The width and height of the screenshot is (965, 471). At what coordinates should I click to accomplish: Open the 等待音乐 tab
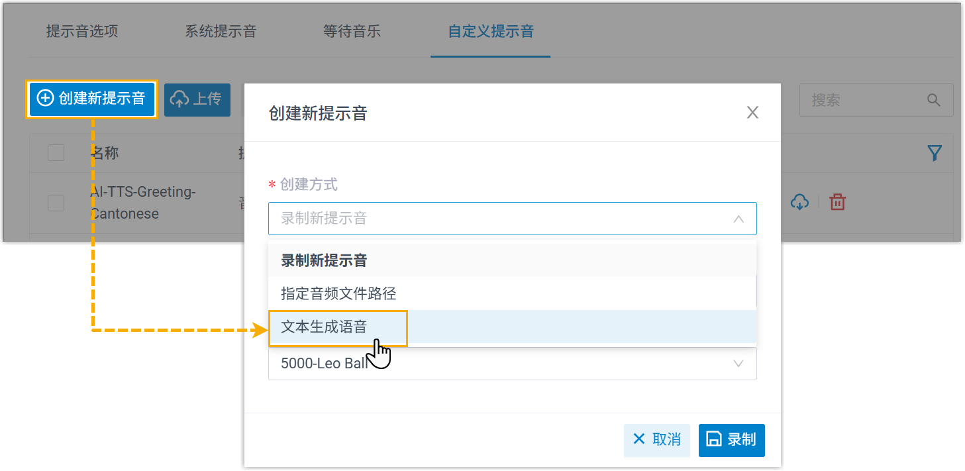tap(352, 31)
